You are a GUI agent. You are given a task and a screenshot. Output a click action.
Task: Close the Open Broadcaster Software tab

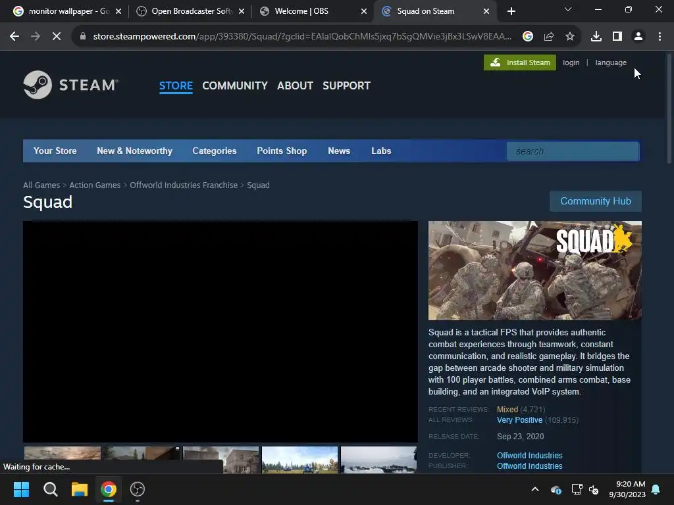[x=242, y=11]
